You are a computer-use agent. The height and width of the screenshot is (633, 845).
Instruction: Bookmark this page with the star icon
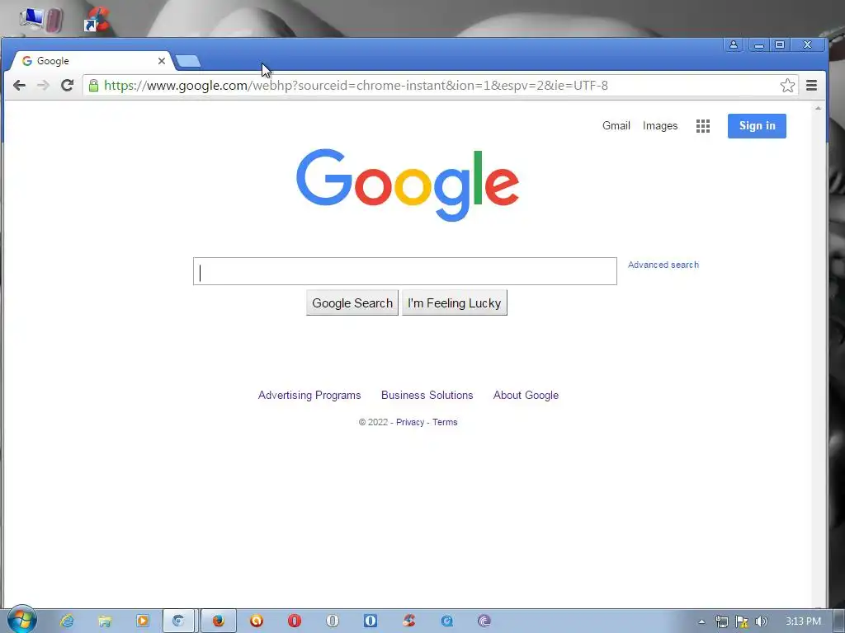[787, 85]
